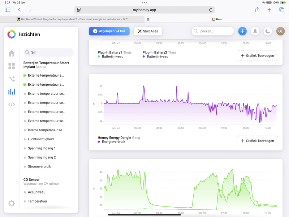Switch to the Huis tab
Image resolution: width=289 pixels, height=217 pixels.
click(x=217, y=19)
